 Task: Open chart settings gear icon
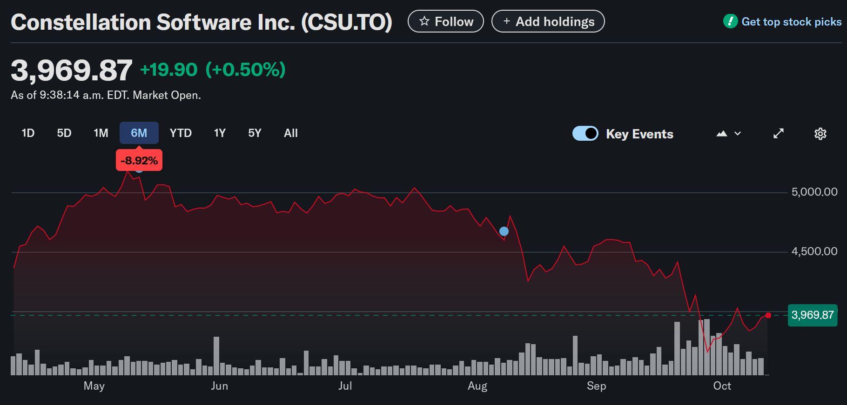click(x=820, y=134)
